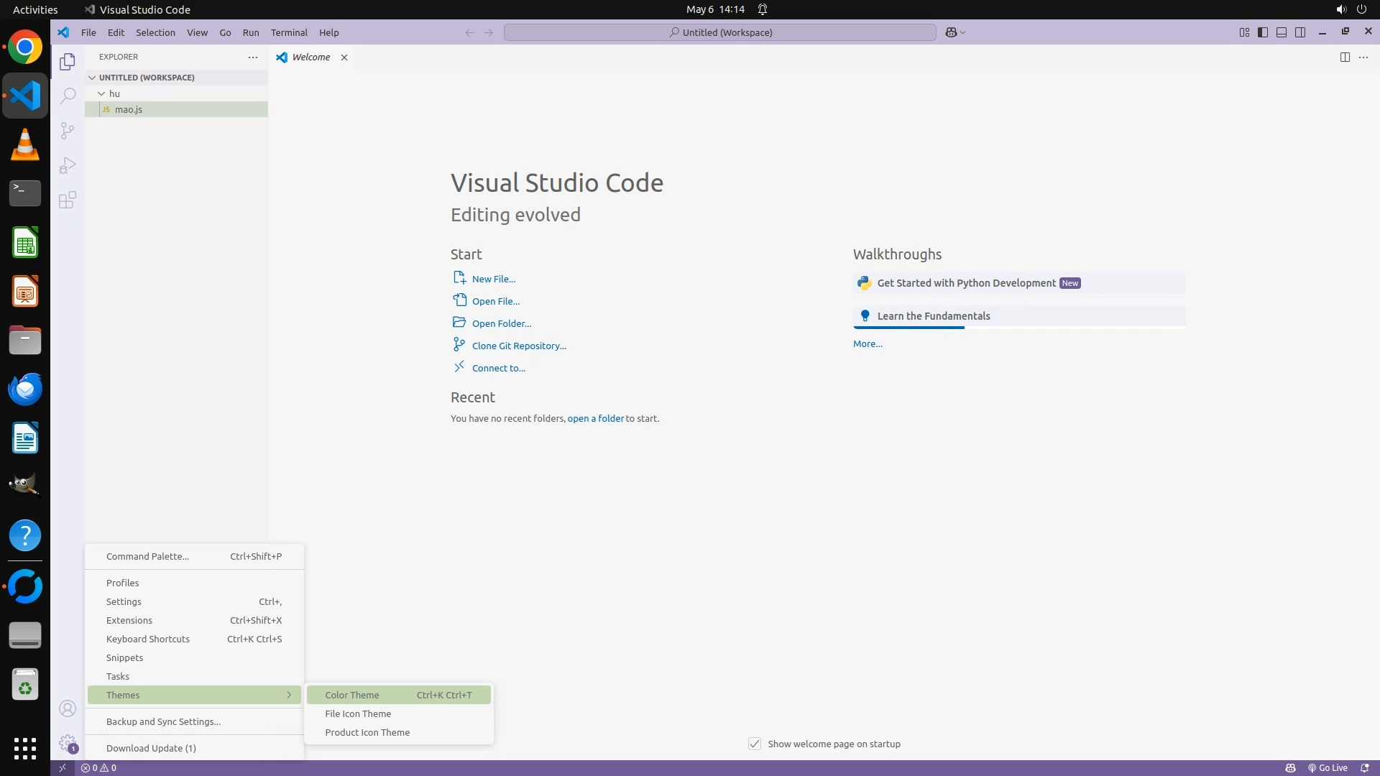The image size is (1380, 776).
Task: Click the Clone Git Repository link
Action: pyautogui.click(x=519, y=346)
